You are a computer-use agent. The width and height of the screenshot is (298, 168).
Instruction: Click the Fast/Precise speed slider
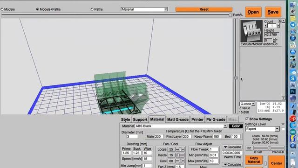coord(269,148)
